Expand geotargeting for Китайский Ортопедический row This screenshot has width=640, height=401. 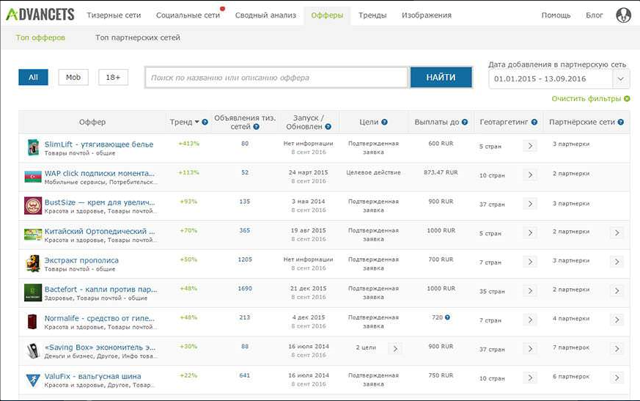point(530,233)
